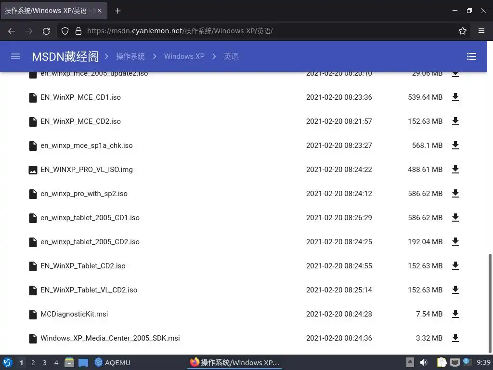Open Windows_XP_Media_Center_2005_SDK.msi file entry
The height and width of the screenshot is (370, 493).
110,338
